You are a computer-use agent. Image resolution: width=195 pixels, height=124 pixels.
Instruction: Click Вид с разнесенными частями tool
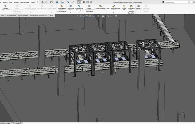pyautogui.click(x=113, y=8)
